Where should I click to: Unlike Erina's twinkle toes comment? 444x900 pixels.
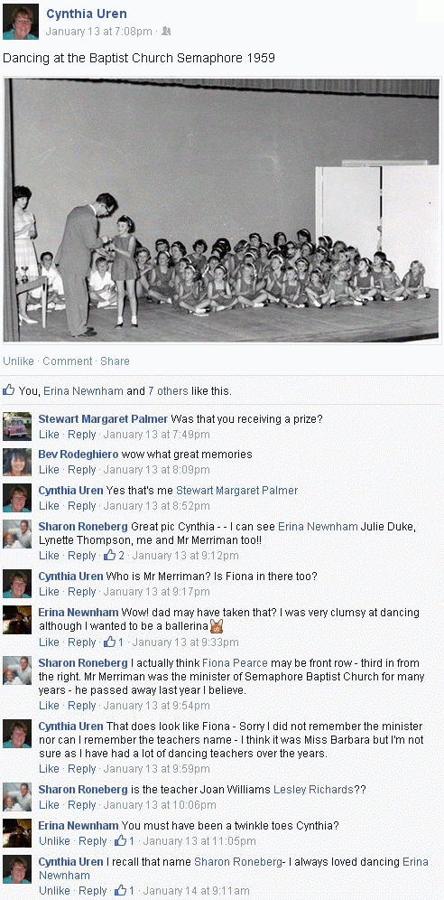54,841
